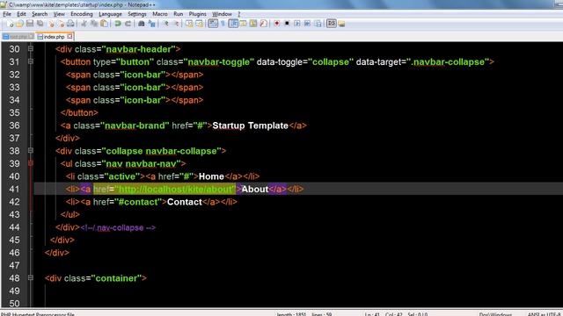Click the line number 41 in margin
Image resolution: width=563 pixels, height=316 pixels.
click(x=14, y=189)
